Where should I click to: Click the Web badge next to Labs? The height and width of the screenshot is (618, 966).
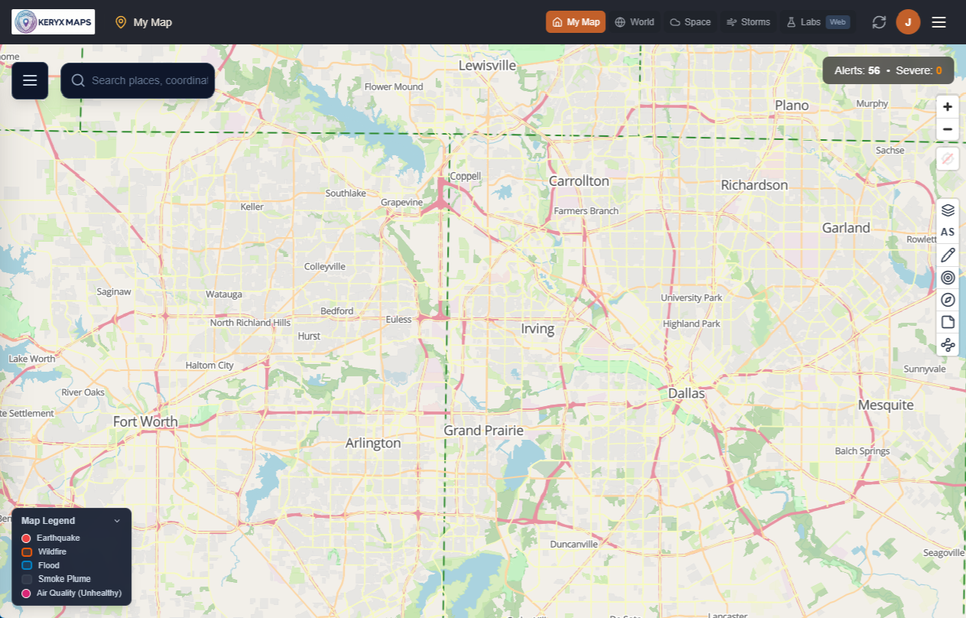(838, 22)
